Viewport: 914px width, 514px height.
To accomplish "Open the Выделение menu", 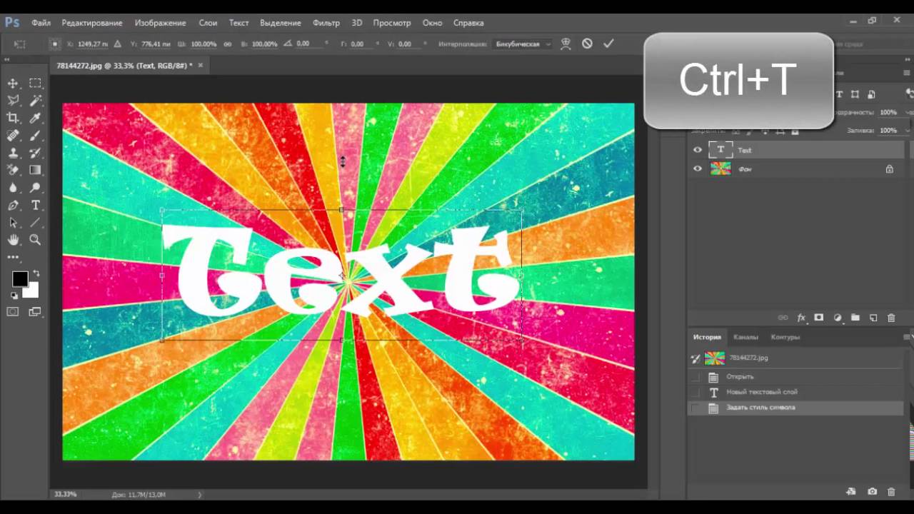I will tap(281, 23).
